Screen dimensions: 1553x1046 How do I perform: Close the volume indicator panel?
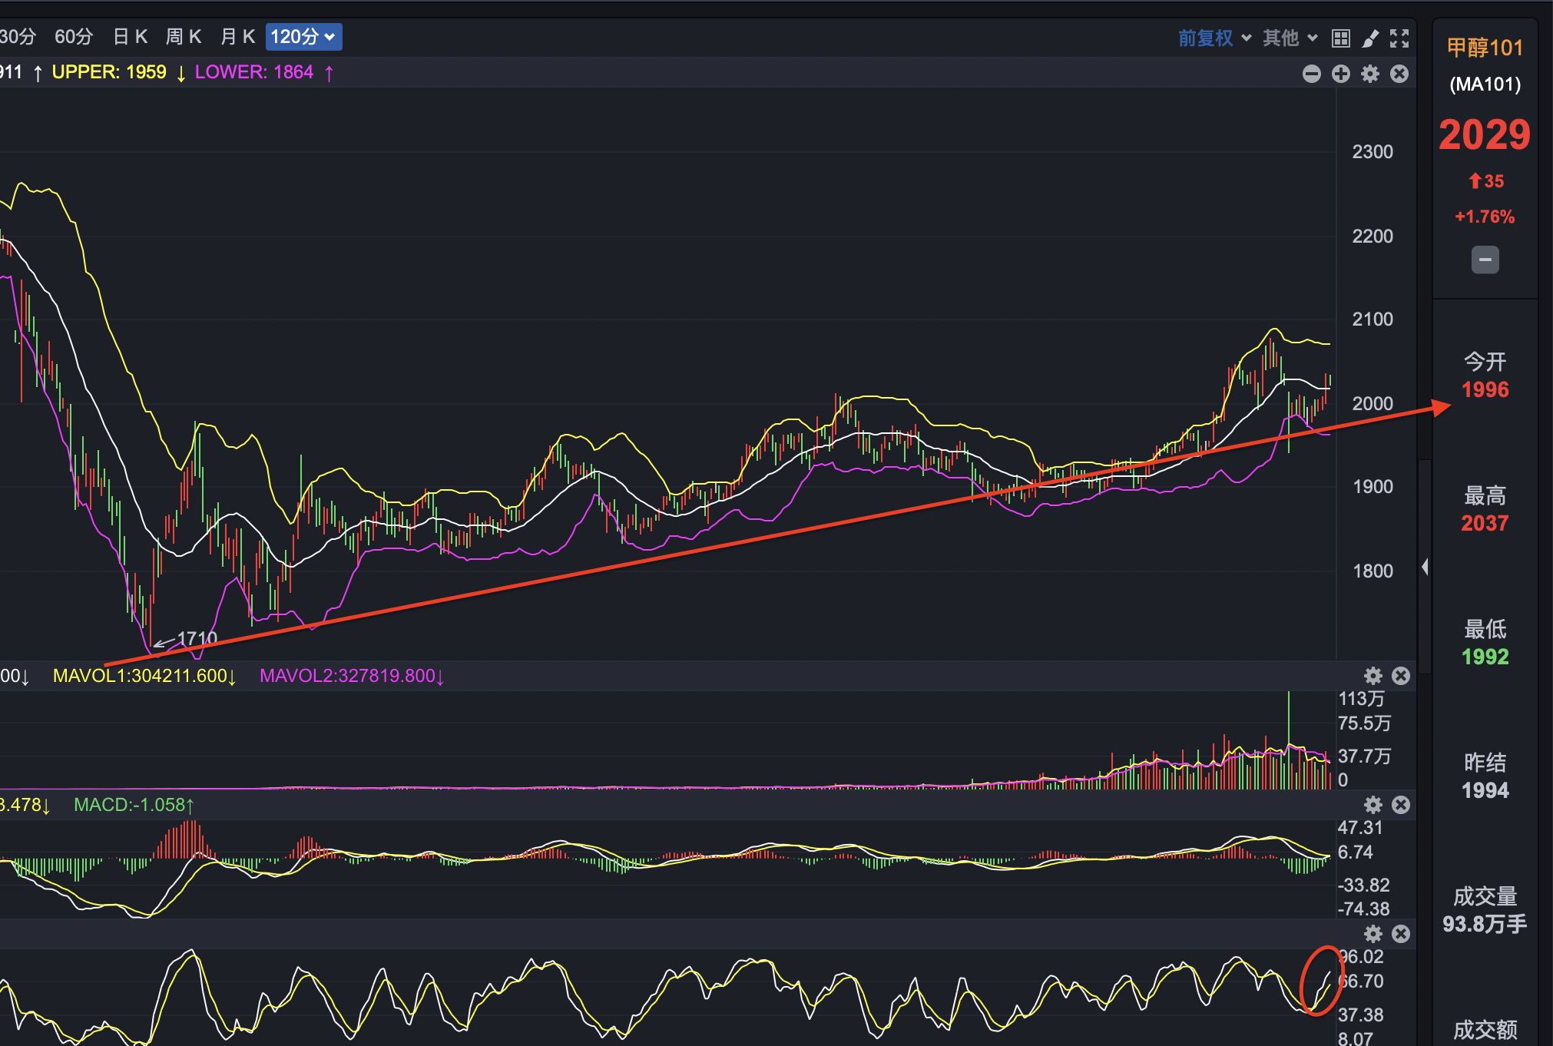pos(1401,676)
